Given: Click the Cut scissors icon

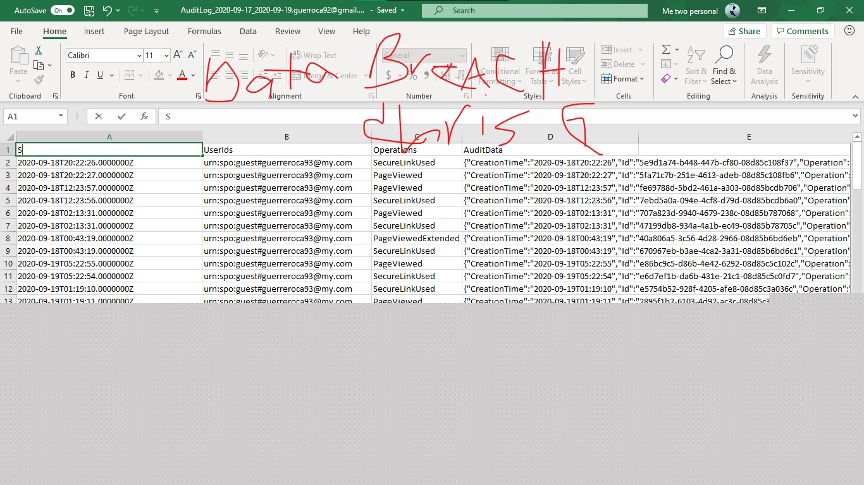Looking at the screenshot, I should tap(39, 51).
